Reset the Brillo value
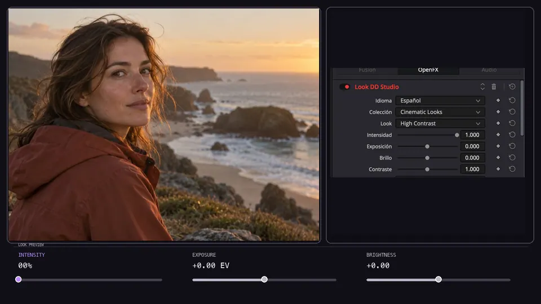541x304 pixels. pos(512,158)
